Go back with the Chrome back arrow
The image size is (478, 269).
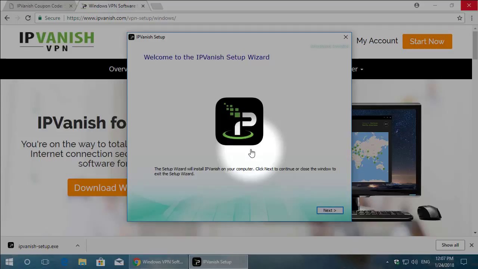[x=7, y=18]
